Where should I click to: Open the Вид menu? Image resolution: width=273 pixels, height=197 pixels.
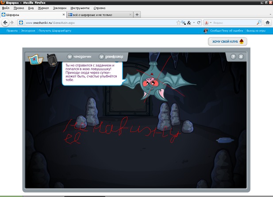(31, 8)
